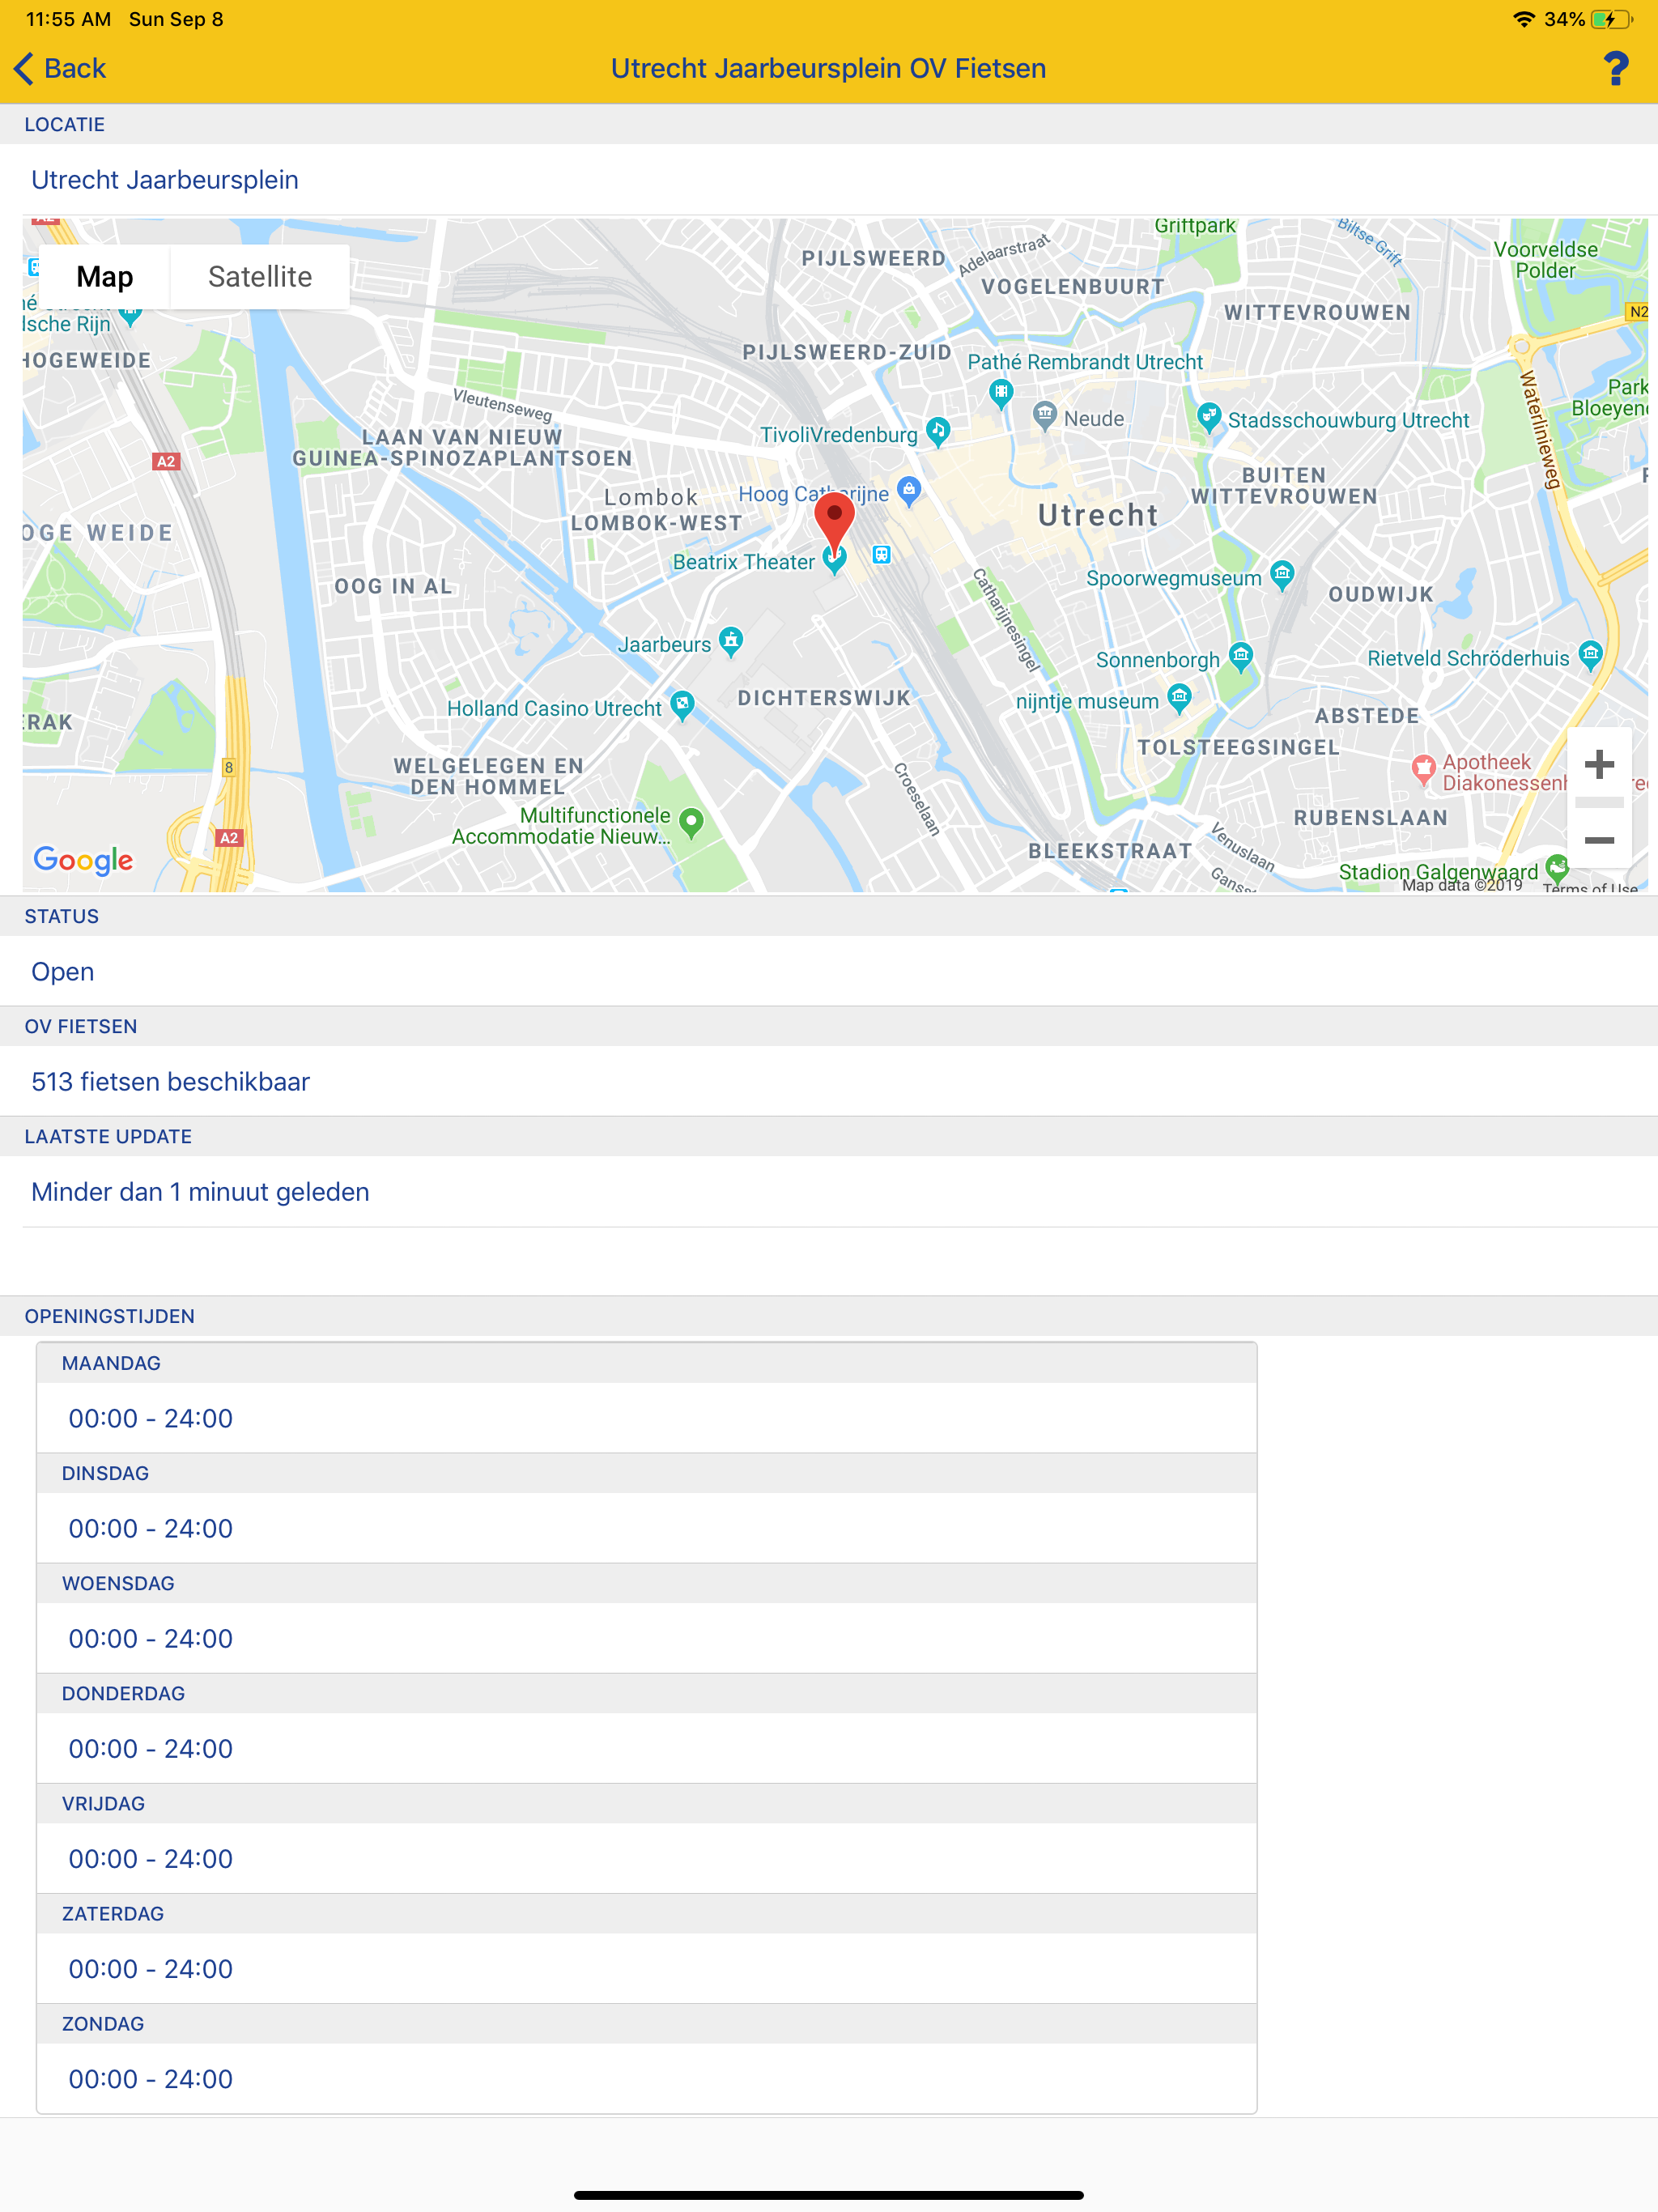Viewport: 1658px width, 2212px height.
Task: Switch map view to Satellite
Action: (x=260, y=277)
